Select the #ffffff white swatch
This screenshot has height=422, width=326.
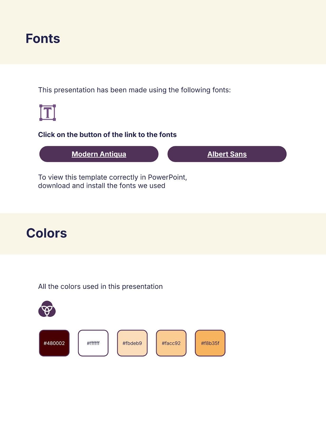pos(93,343)
